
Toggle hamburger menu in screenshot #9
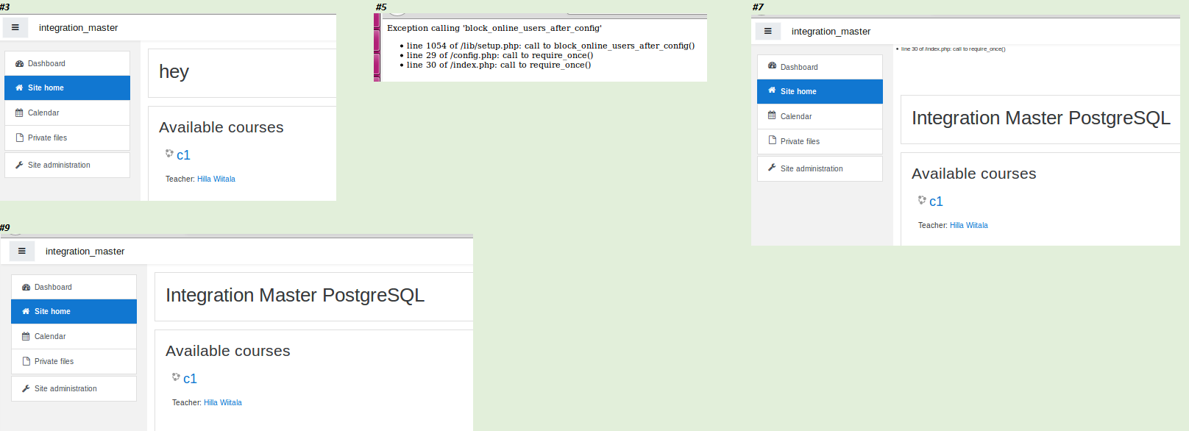coord(22,251)
